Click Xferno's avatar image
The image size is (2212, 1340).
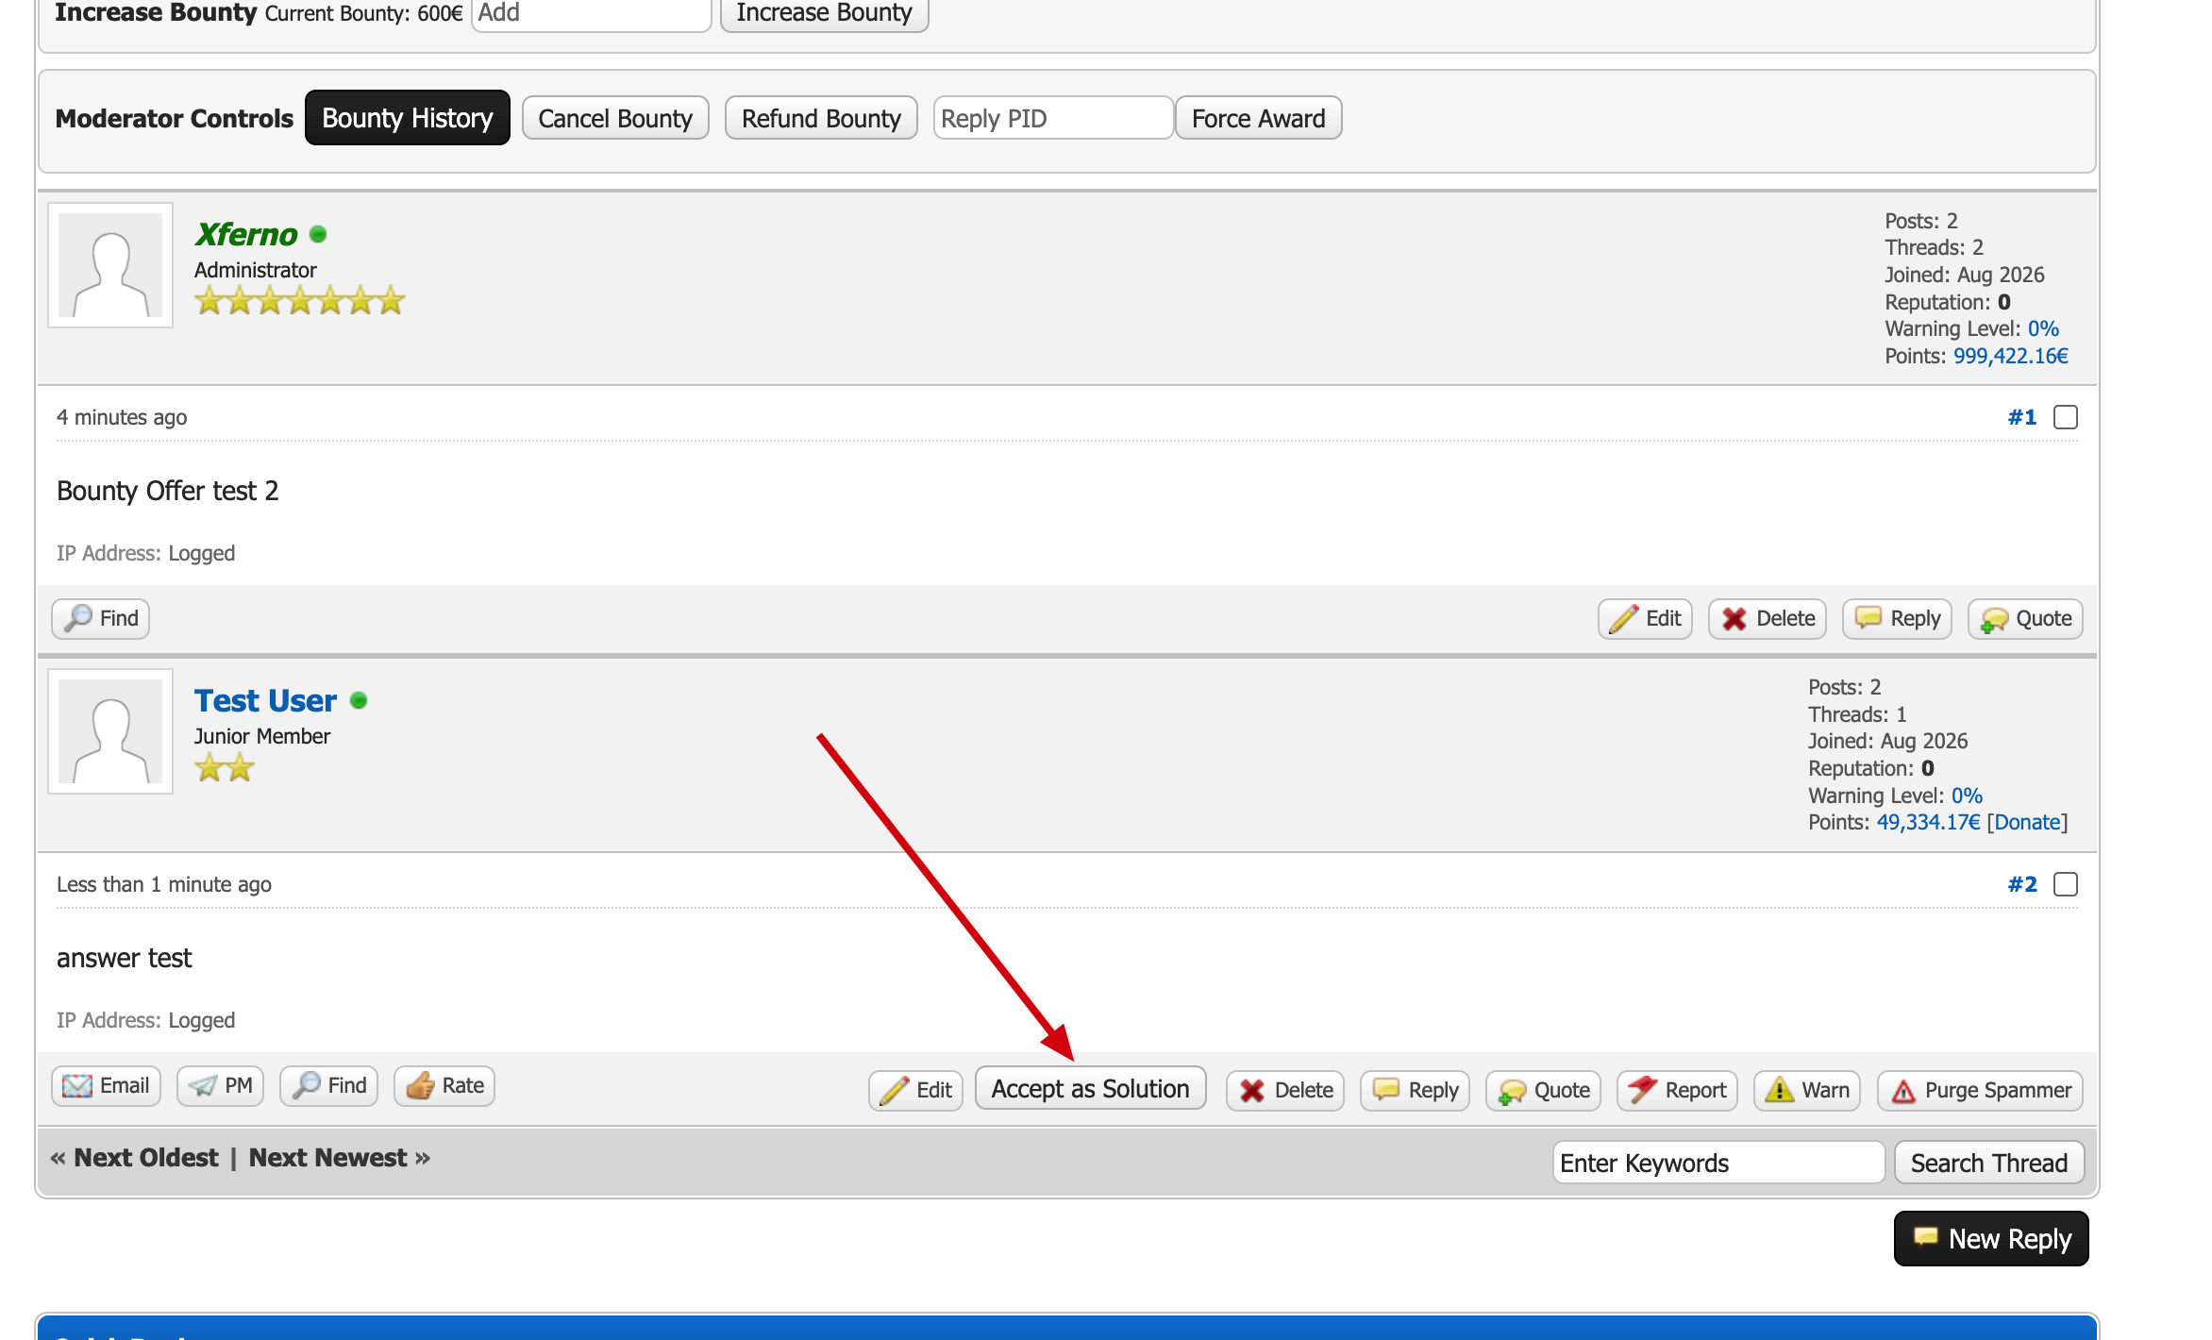110,265
